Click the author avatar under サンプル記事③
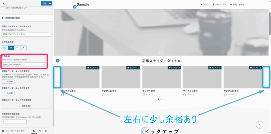The width and height of the screenshot is (271, 134). [103, 95]
